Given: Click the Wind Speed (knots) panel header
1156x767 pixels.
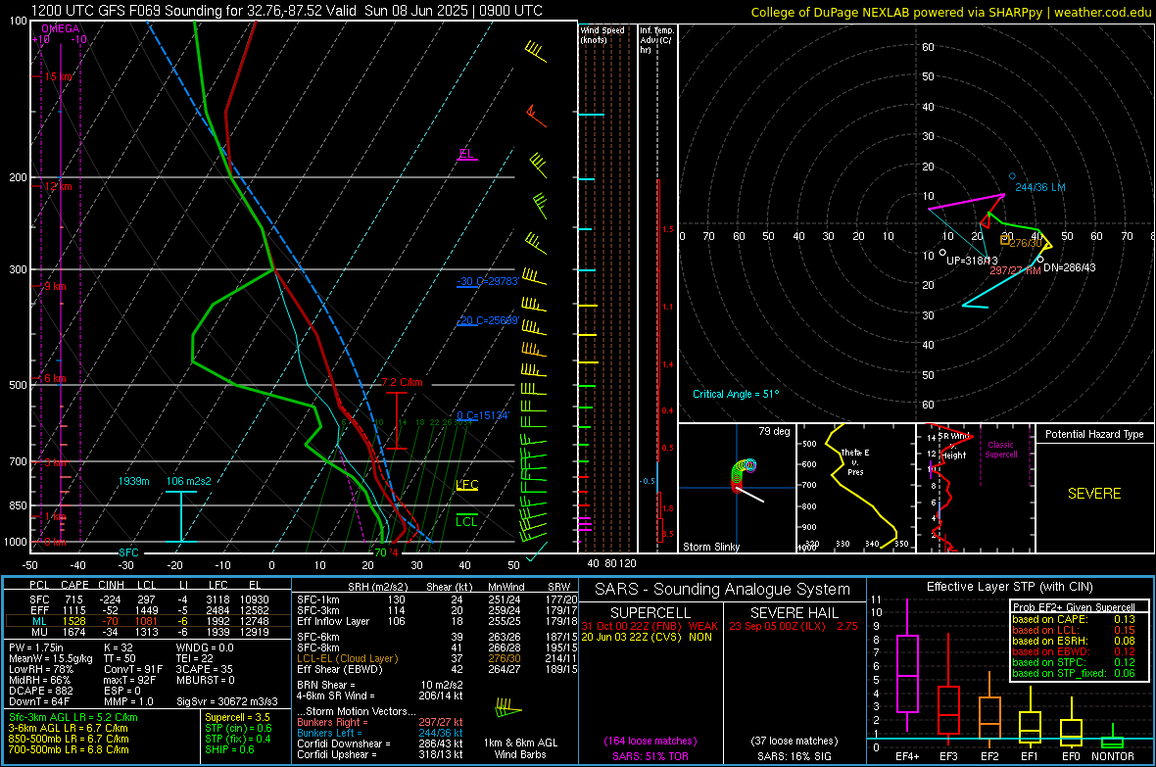Looking at the screenshot, I should tap(602, 34).
